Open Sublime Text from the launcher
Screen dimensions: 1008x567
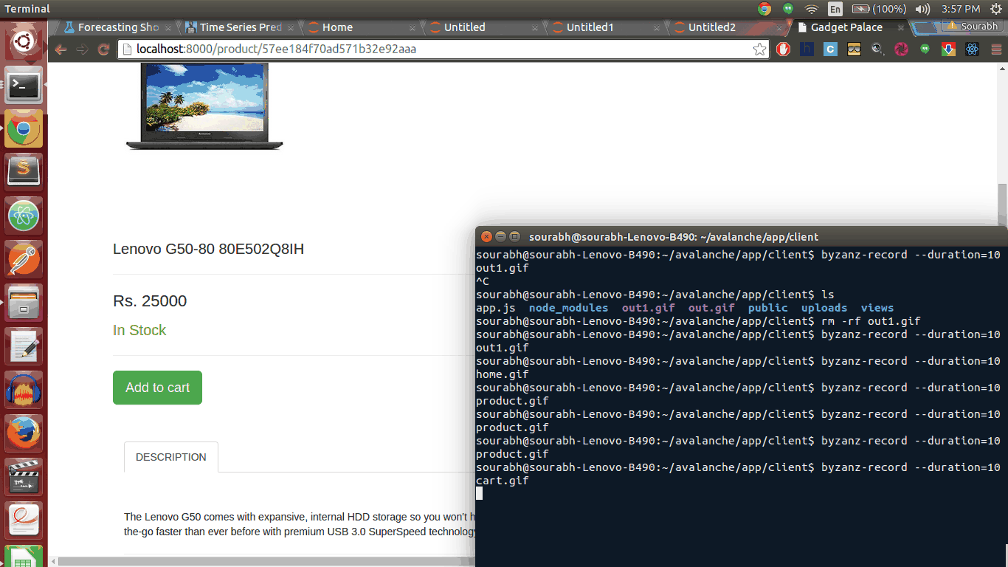pos(24,173)
